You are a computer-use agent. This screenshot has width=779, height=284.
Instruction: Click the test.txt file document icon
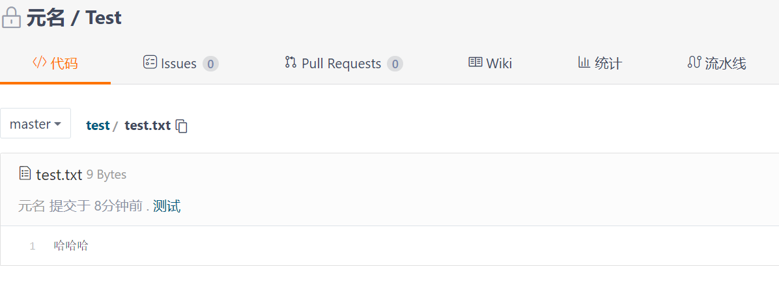(25, 174)
